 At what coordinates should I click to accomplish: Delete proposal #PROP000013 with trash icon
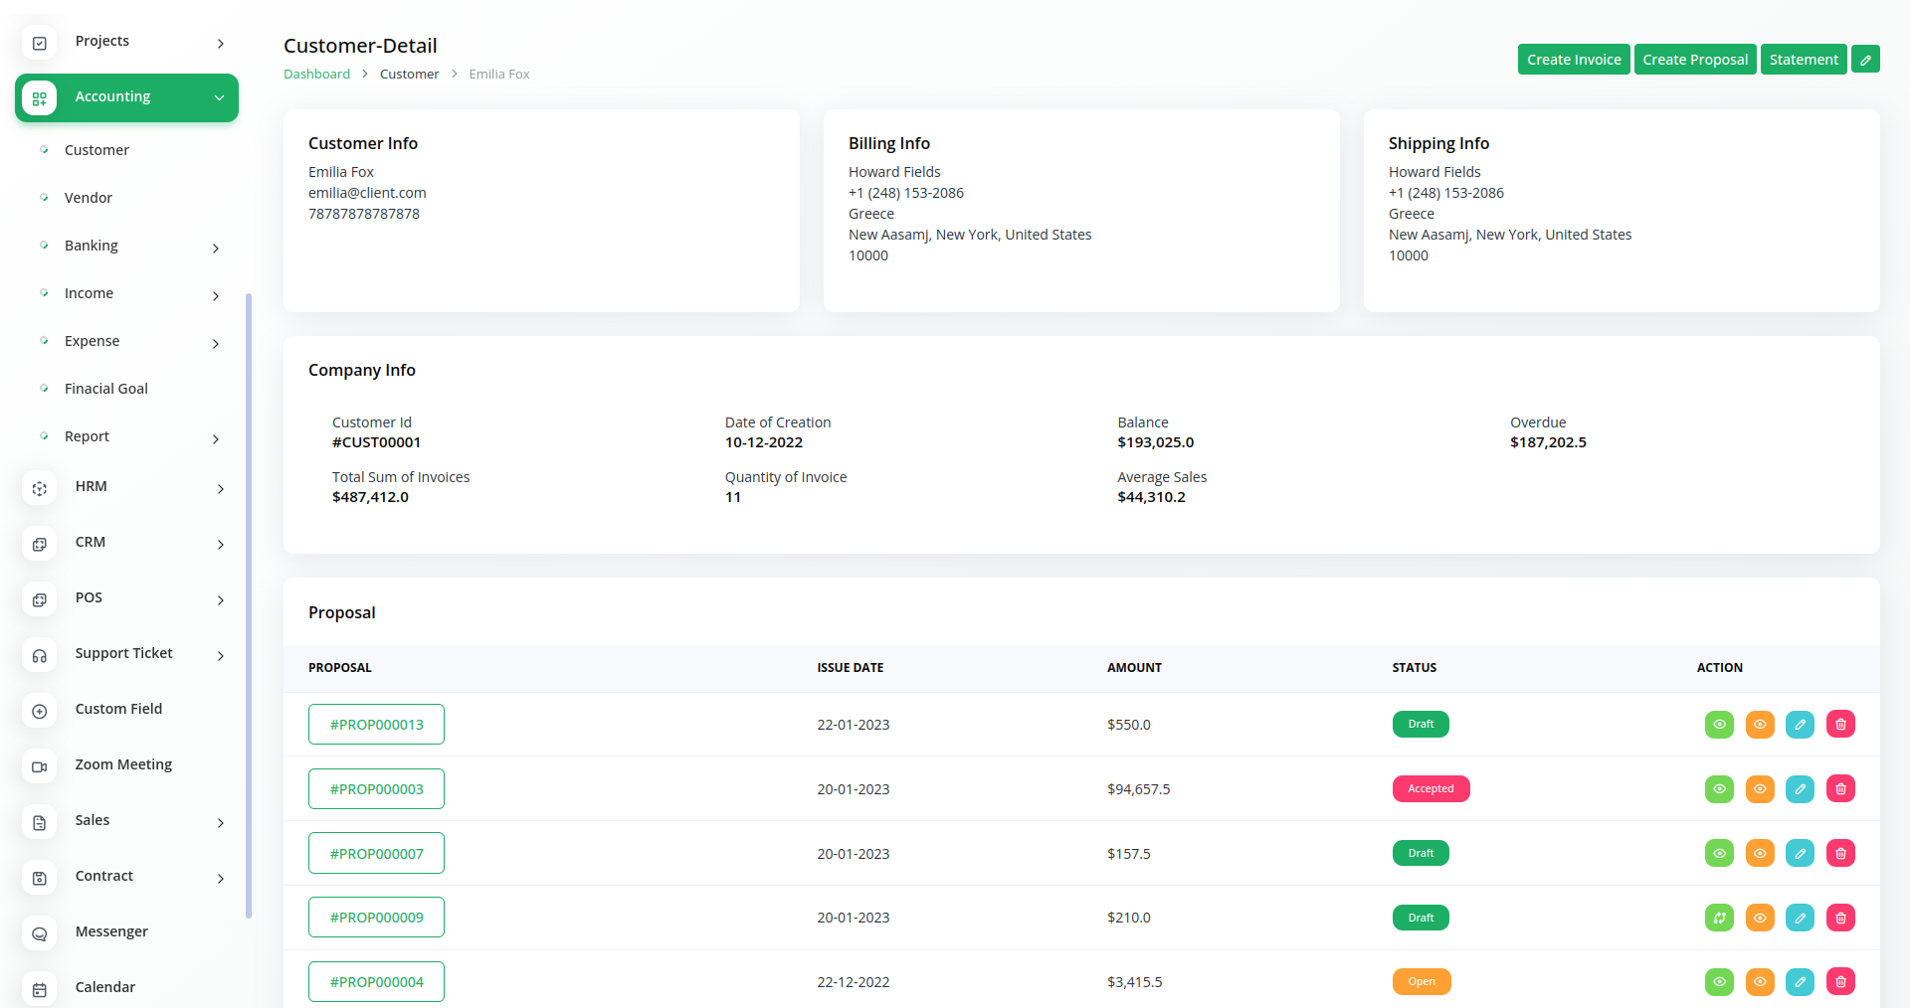pos(1840,725)
